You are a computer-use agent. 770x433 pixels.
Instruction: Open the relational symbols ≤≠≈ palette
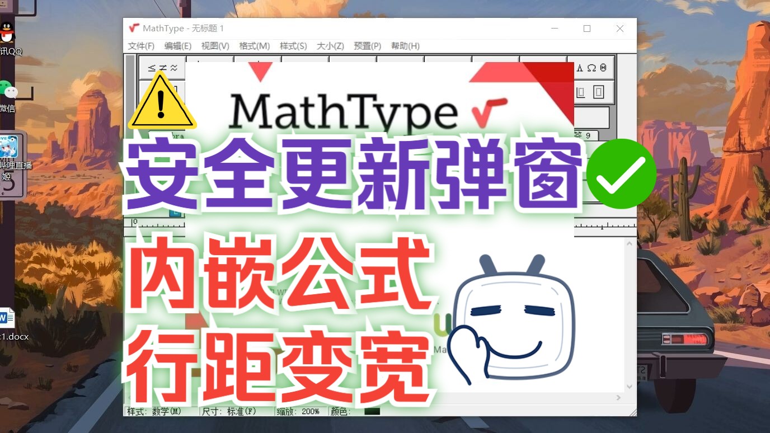click(x=161, y=68)
